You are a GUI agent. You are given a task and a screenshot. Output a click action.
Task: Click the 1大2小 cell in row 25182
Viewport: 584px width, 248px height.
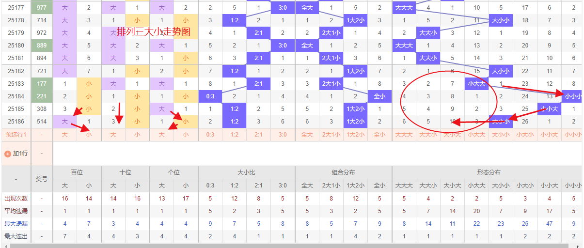(x=356, y=71)
